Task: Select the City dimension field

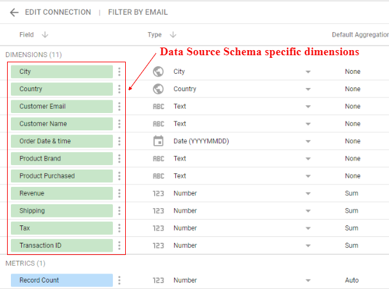Action: (x=62, y=72)
